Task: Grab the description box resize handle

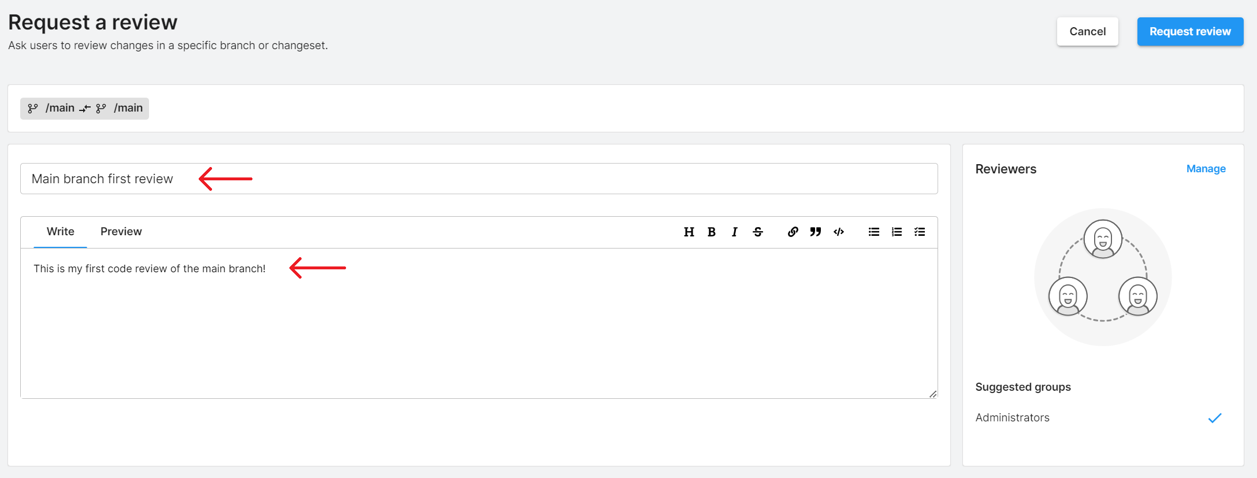Action: [932, 394]
